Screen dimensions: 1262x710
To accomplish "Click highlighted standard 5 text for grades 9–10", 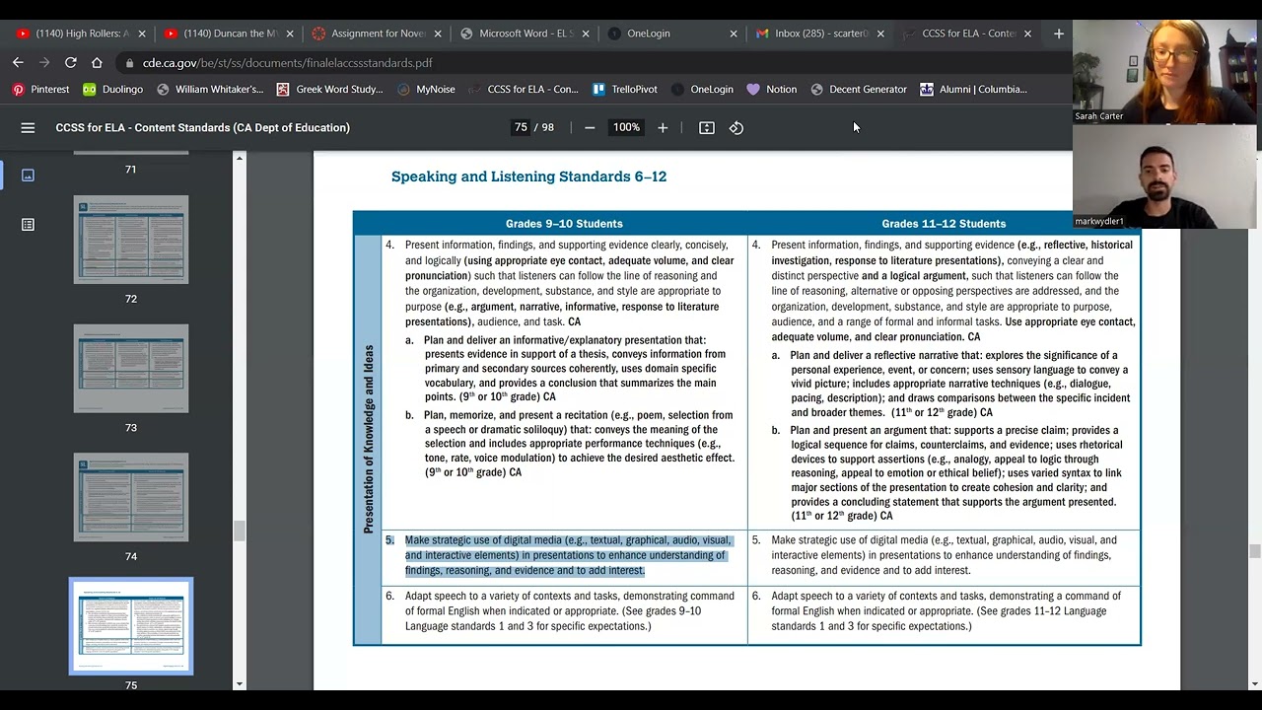I will tap(568, 555).
